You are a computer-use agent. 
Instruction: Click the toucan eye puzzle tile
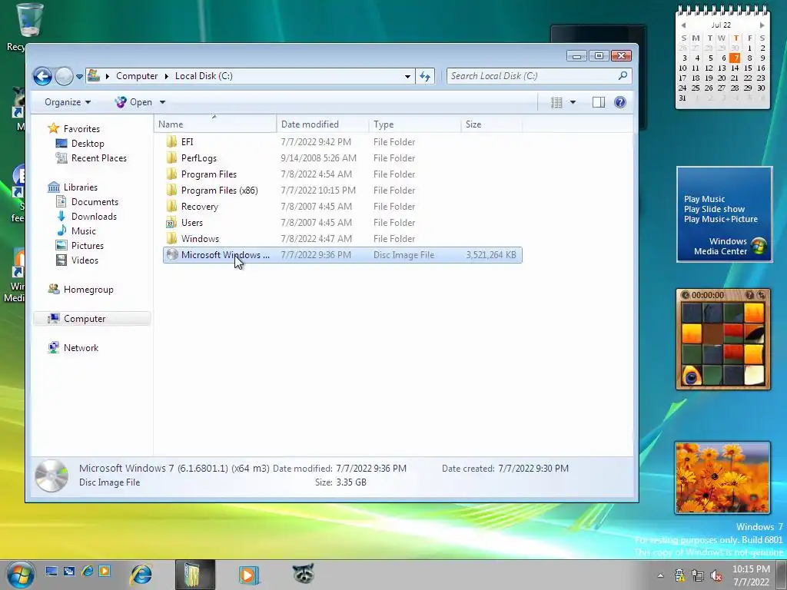692,375
